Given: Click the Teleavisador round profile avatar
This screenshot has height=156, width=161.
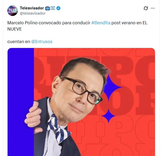Looking at the screenshot, I should point(13,11).
